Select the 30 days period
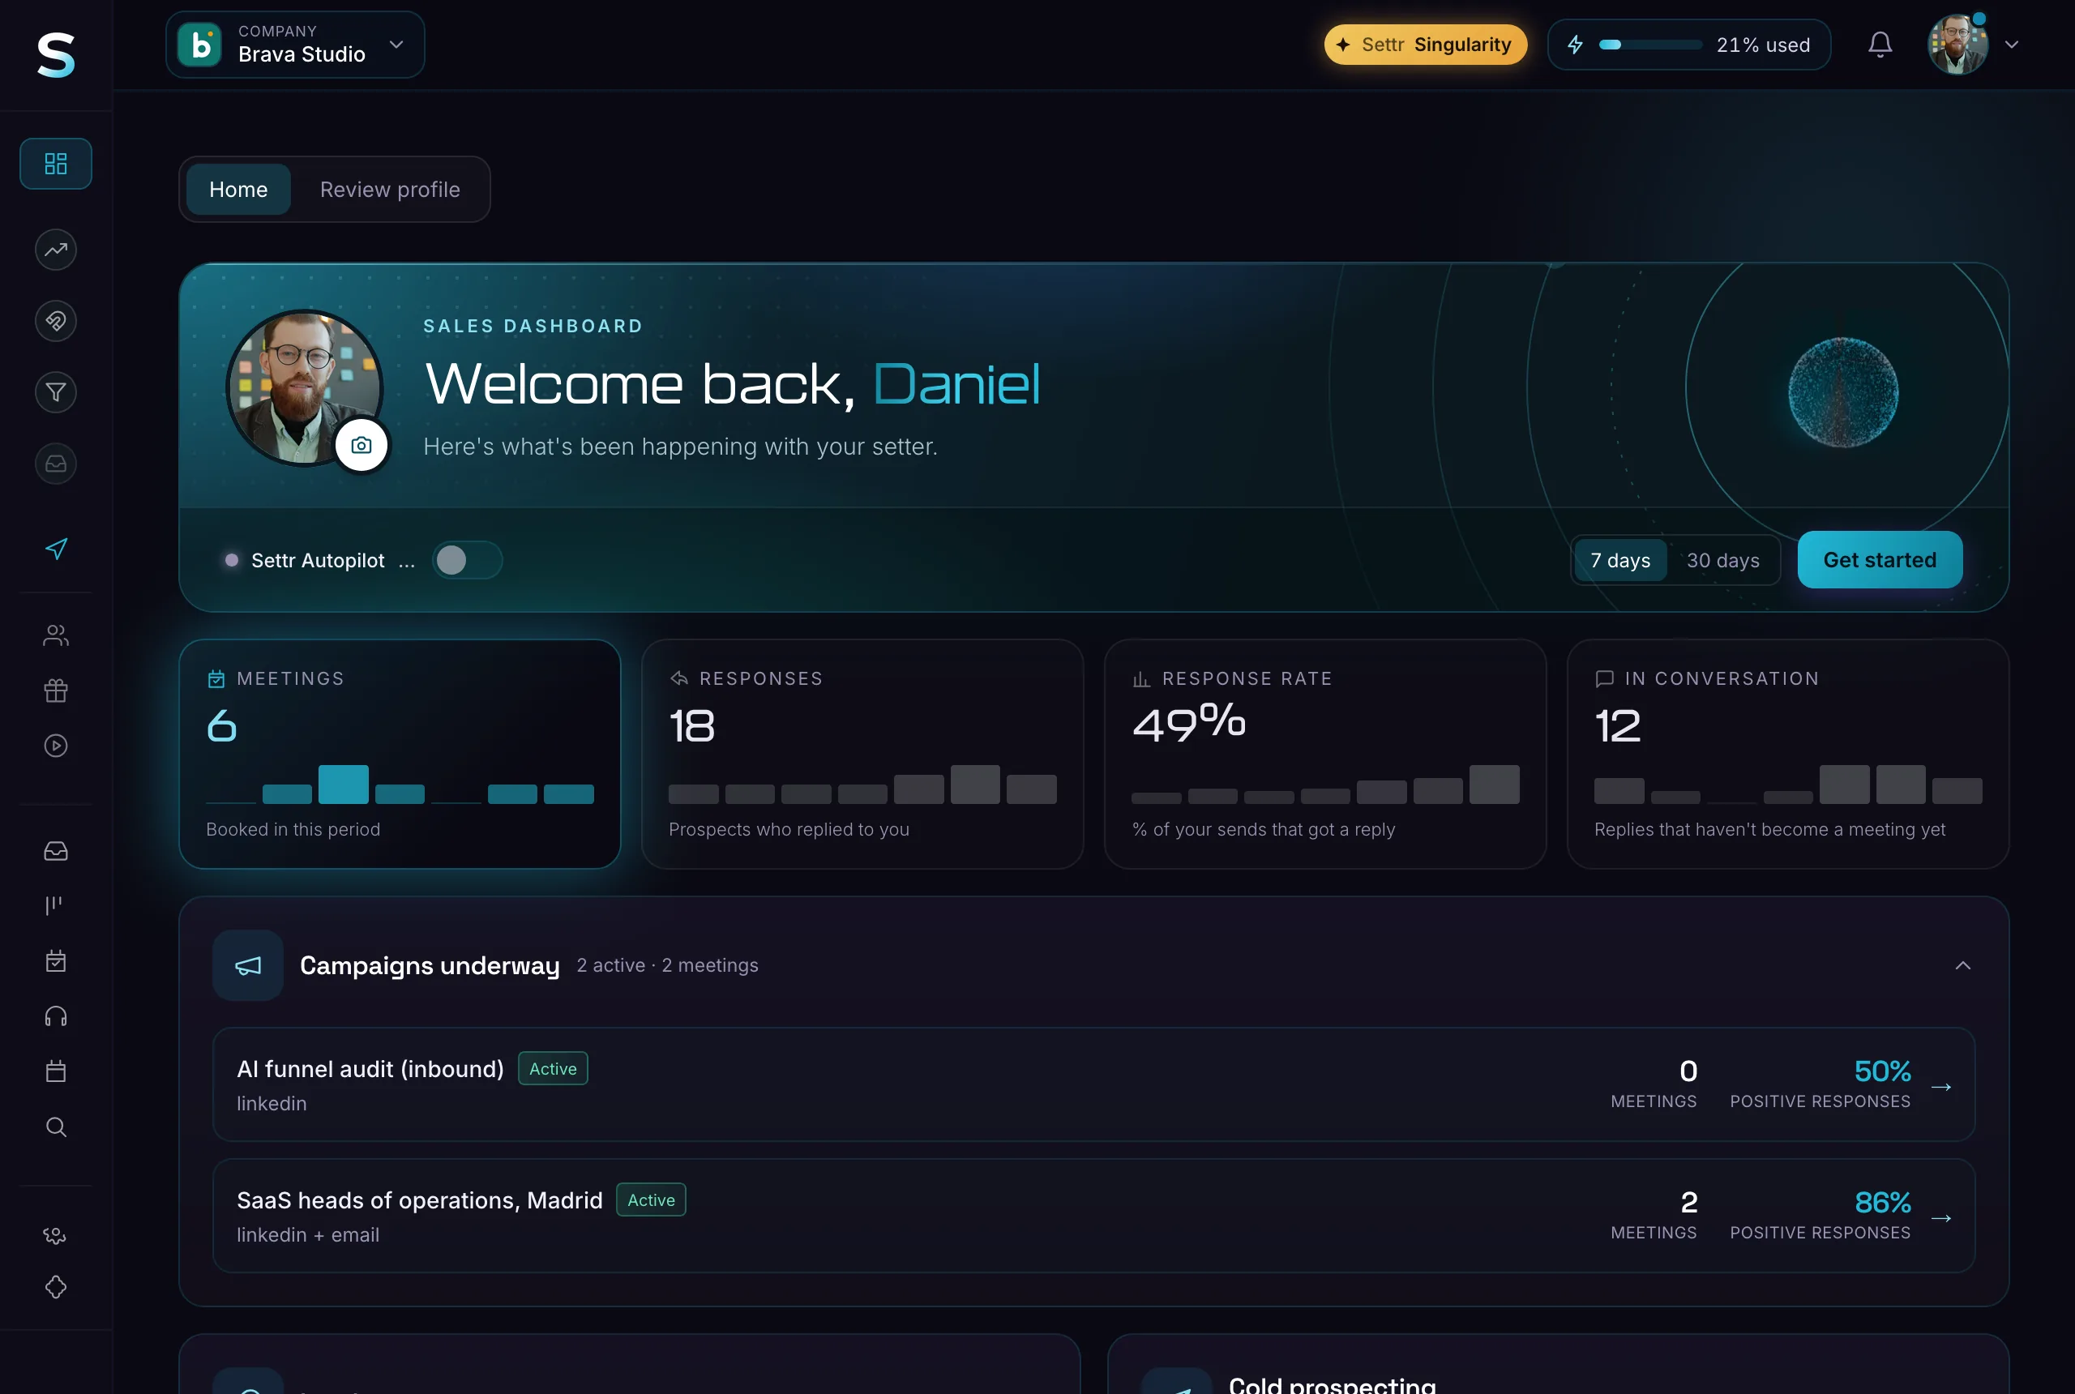 click(x=1723, y=560)
